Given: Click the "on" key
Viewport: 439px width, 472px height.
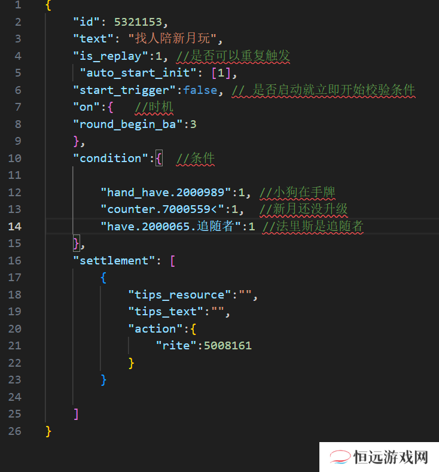Looking at the screenshot, I should 86,107.
